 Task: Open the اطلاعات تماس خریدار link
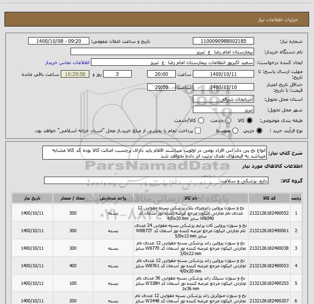click(x=67, y=62)
